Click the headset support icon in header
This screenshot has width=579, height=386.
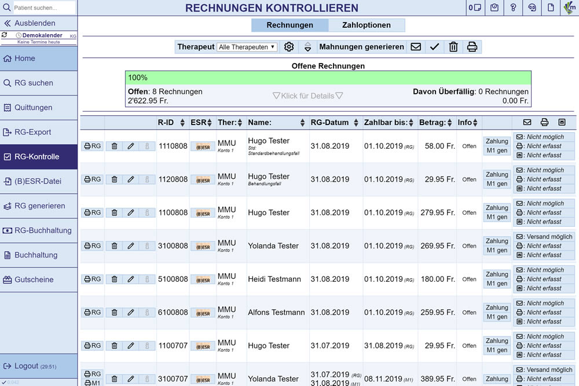(532, 8)
